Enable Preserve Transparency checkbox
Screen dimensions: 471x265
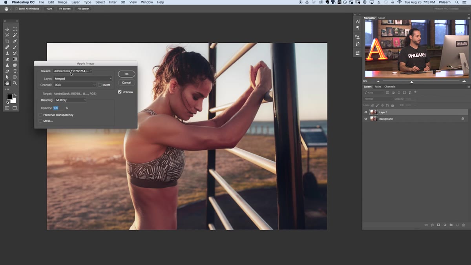[40, 115]
